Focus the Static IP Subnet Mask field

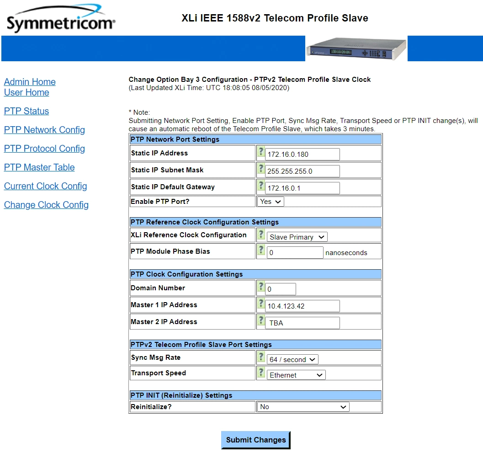[x=302, y=171]
